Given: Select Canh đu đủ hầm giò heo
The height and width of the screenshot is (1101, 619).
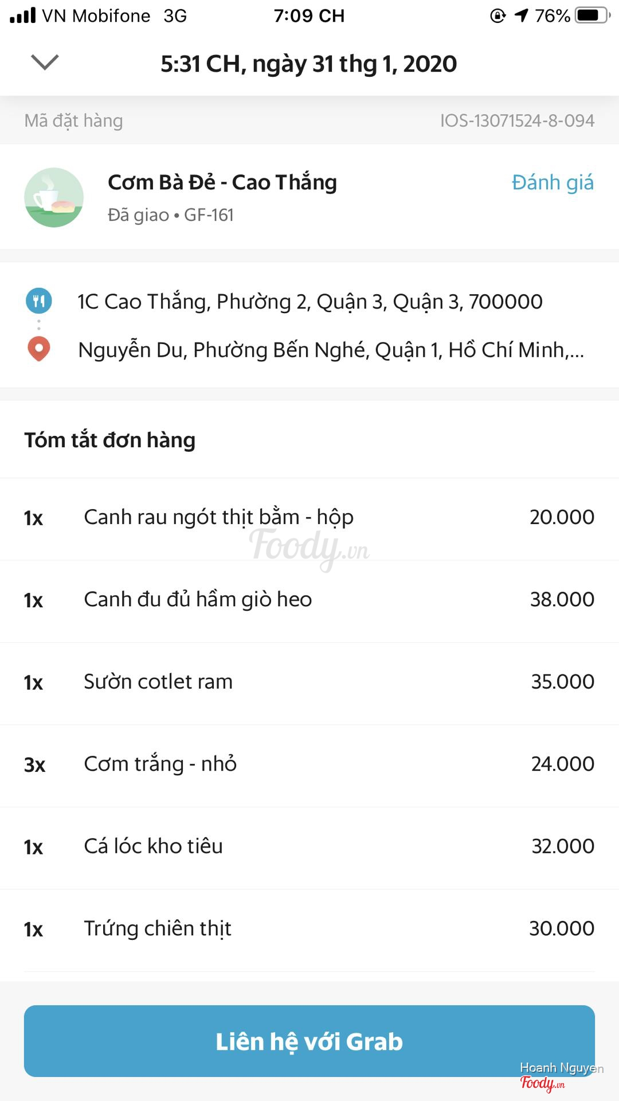Looking at the screenshot, I should (x=198, y=600).
